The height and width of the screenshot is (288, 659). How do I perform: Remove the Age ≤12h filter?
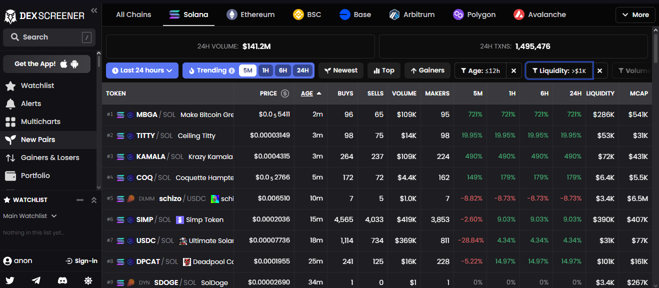pyautogui.click(x=513, y=71)
